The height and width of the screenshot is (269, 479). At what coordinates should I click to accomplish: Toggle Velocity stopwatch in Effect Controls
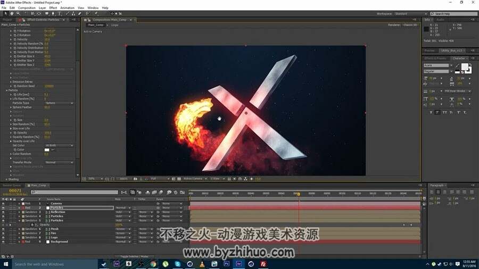pyautogui.click(x=15, y=39)
